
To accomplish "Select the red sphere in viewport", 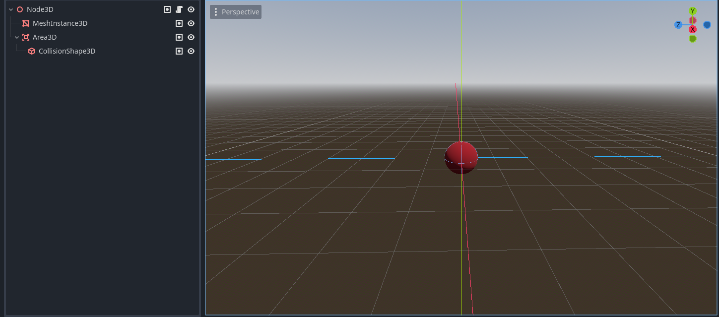I will pyautogui.click(x=461, y=158).
